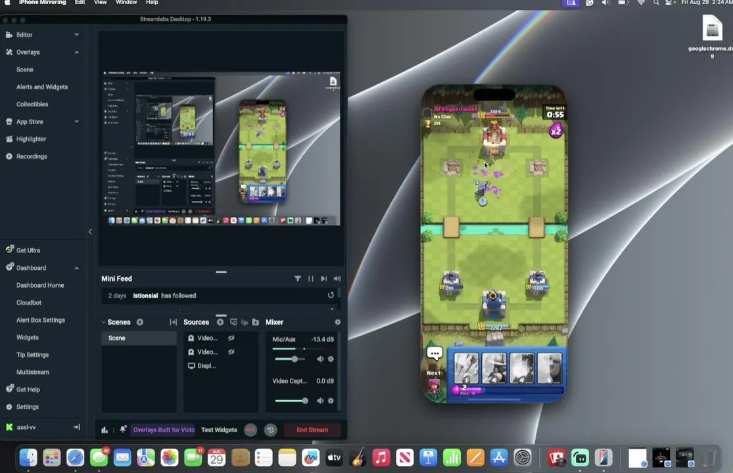733x473 pixels.
Task: Open Scene under Overlays
Action: click(25, 70)
